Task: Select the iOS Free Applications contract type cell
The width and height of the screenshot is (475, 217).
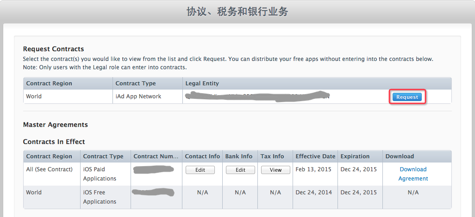Action: click(x=100, y=197)
